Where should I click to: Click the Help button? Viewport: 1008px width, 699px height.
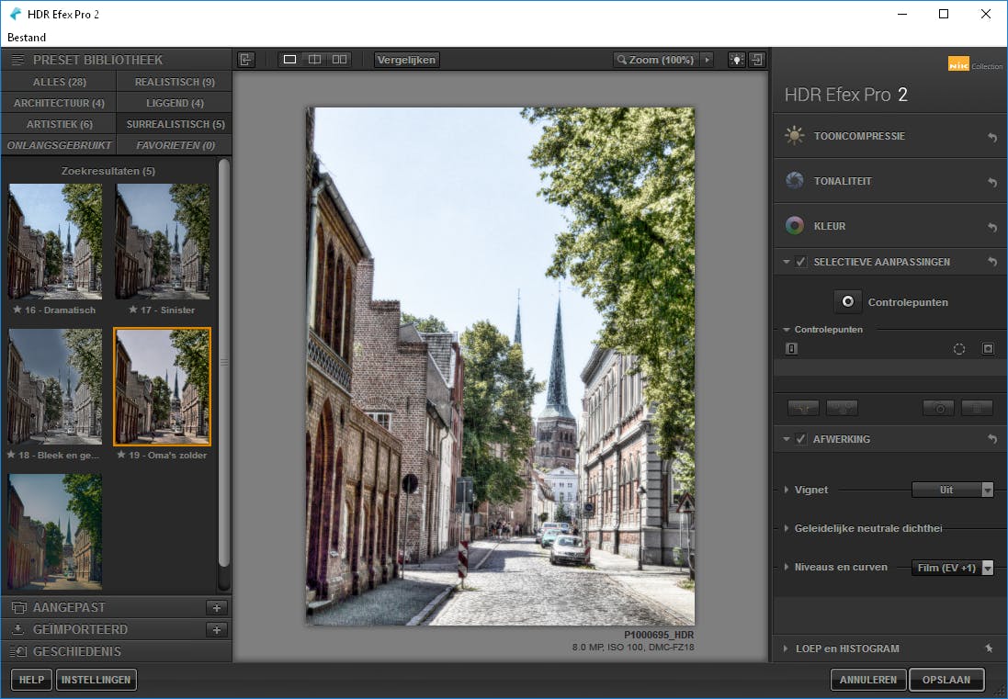coord(31,680)
